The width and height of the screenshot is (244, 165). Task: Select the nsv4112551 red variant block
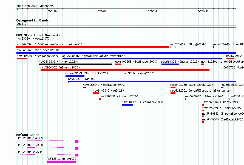(x=173, y=93)
